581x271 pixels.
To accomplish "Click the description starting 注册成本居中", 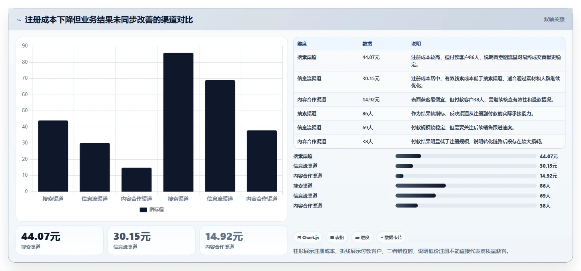I will coord(485,82).
